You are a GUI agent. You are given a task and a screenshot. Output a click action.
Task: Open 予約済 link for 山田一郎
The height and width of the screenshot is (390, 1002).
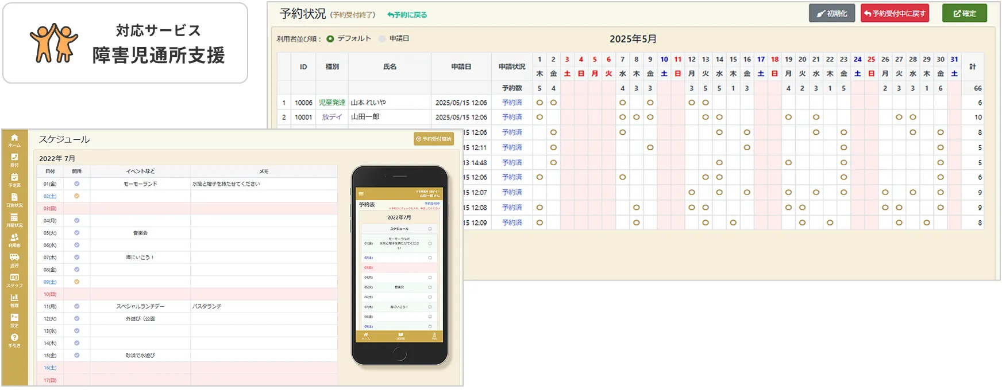point(512,117)
